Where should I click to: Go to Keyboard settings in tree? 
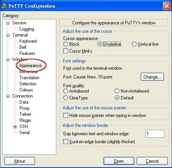[28, 41]
